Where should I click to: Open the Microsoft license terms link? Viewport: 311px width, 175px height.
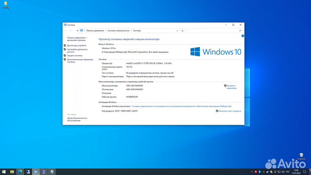[x=181, y=106]
